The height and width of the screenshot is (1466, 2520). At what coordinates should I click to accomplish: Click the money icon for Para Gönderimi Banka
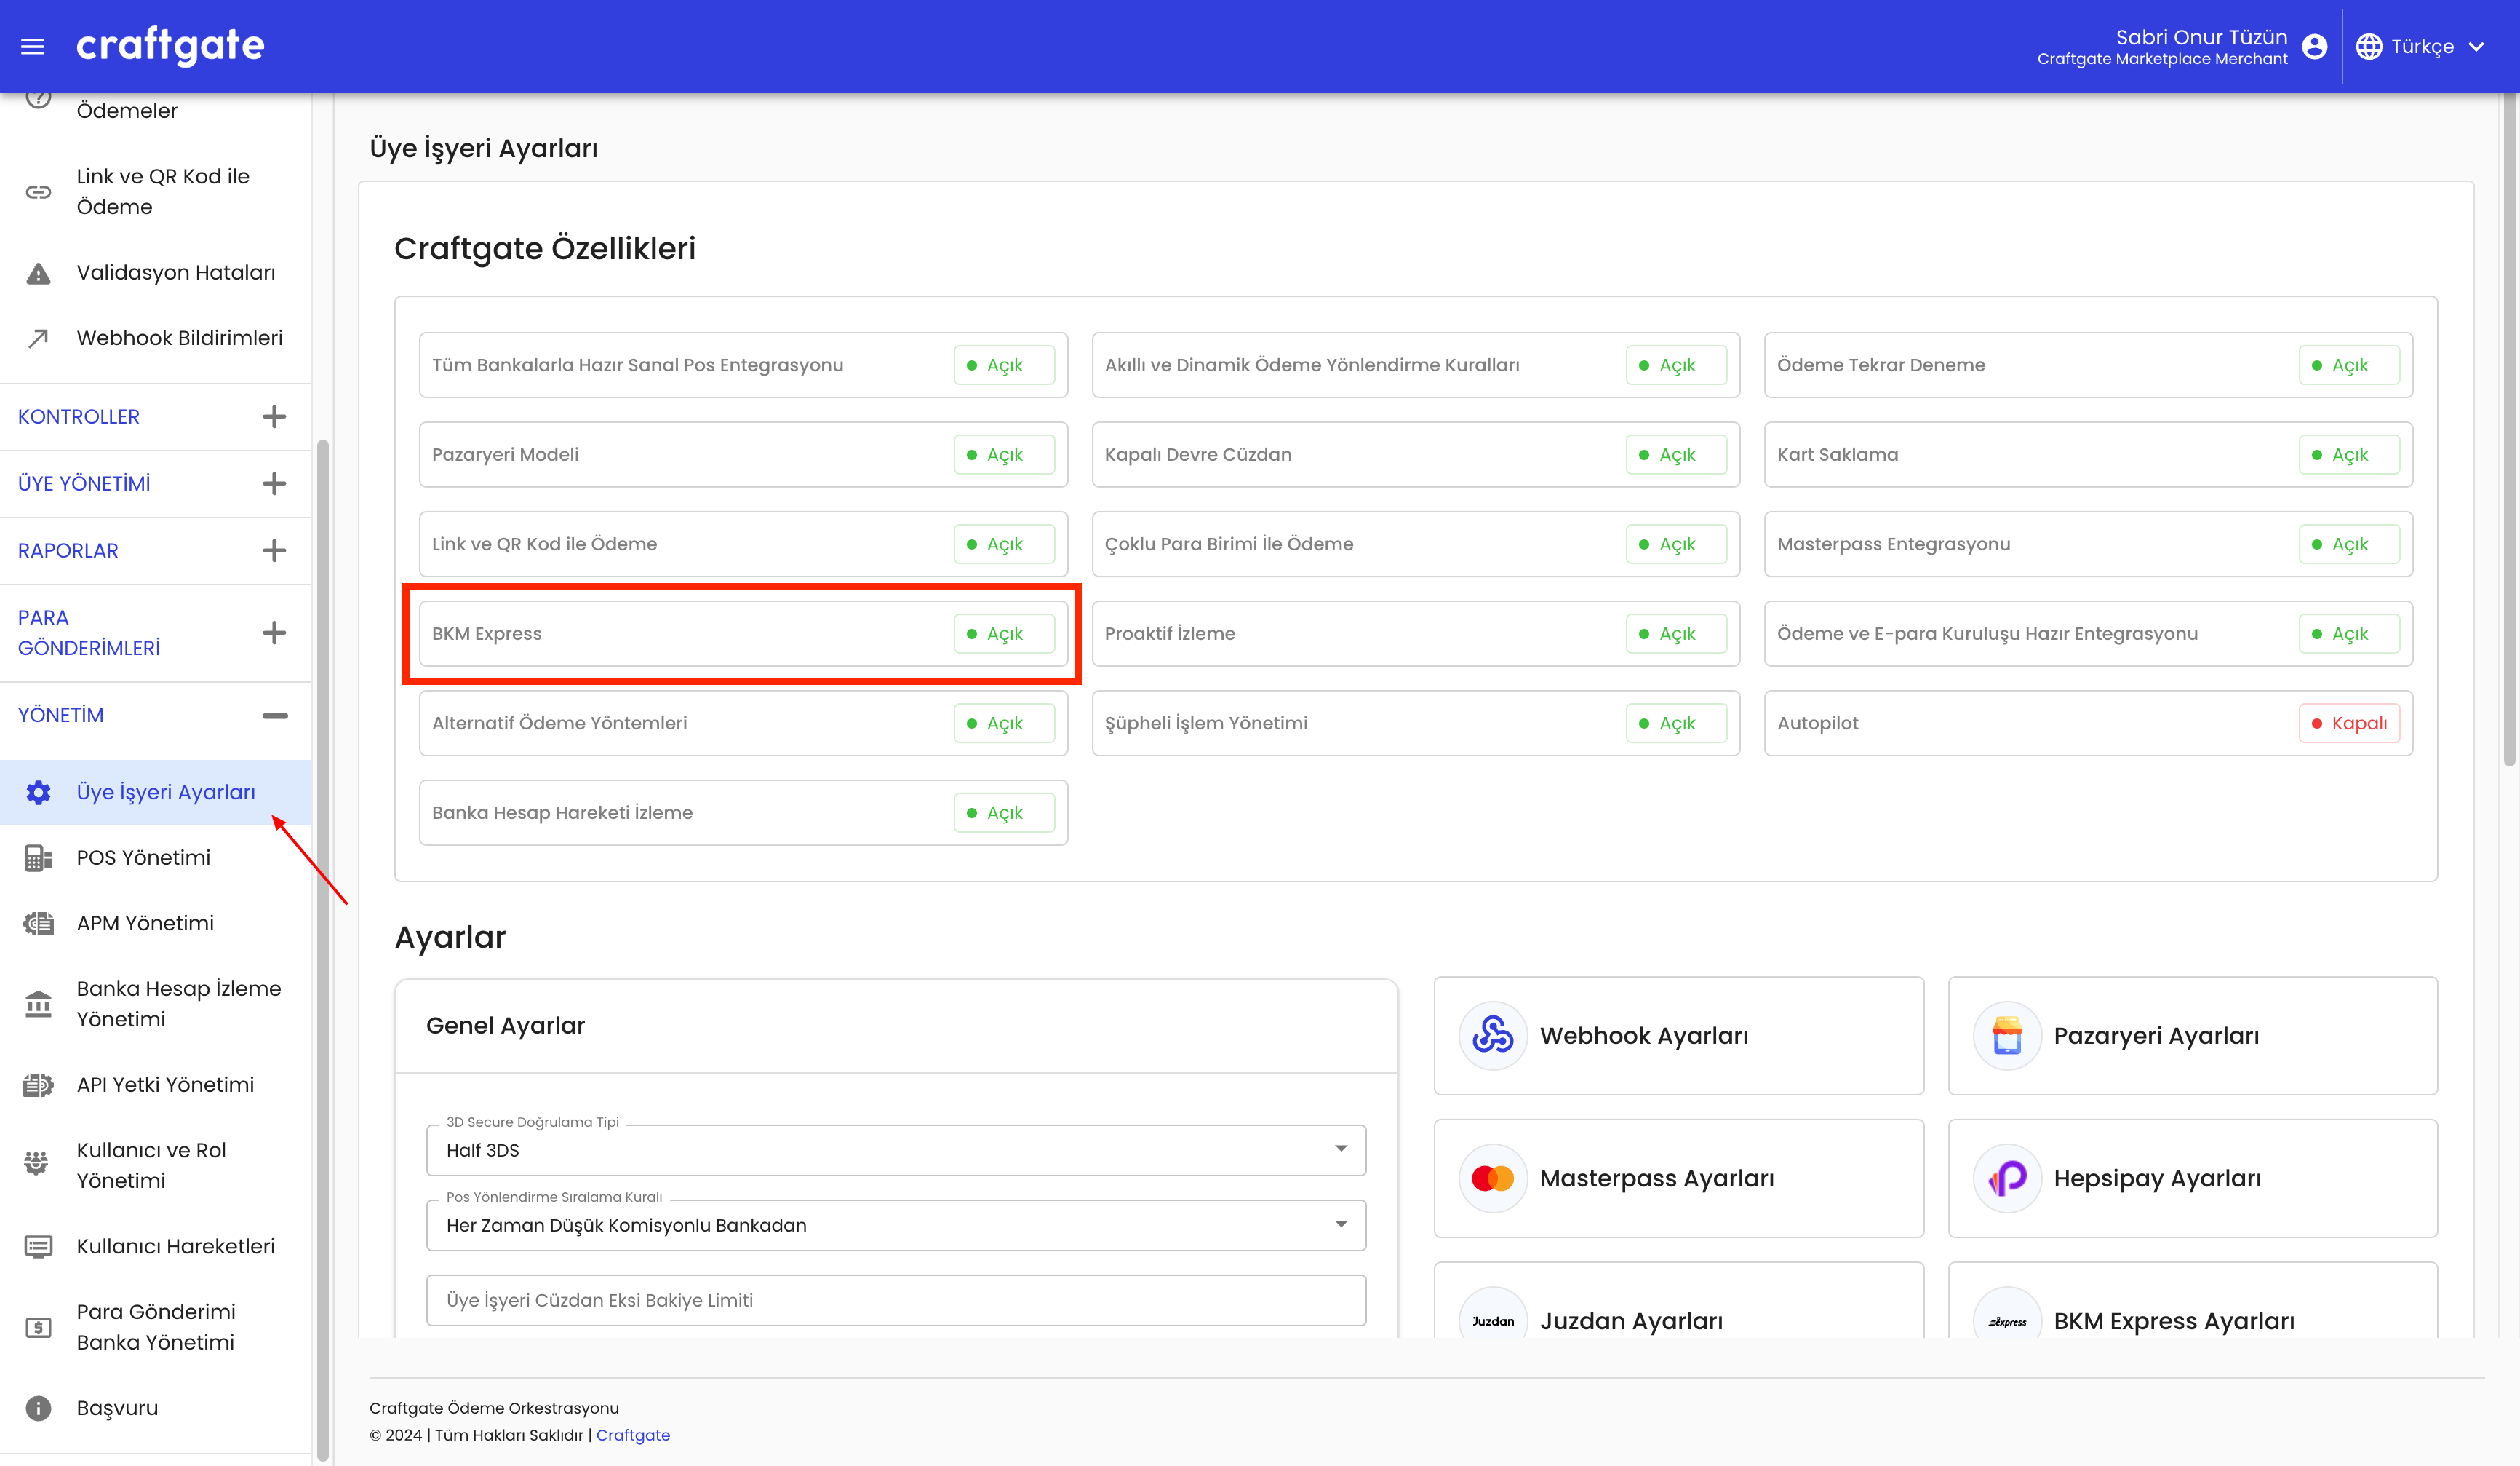tap(38, 1328)
